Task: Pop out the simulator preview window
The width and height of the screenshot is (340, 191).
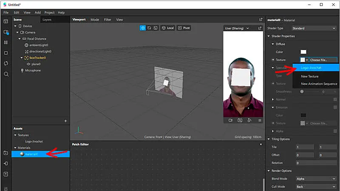Action: click(x=260, y=28)
